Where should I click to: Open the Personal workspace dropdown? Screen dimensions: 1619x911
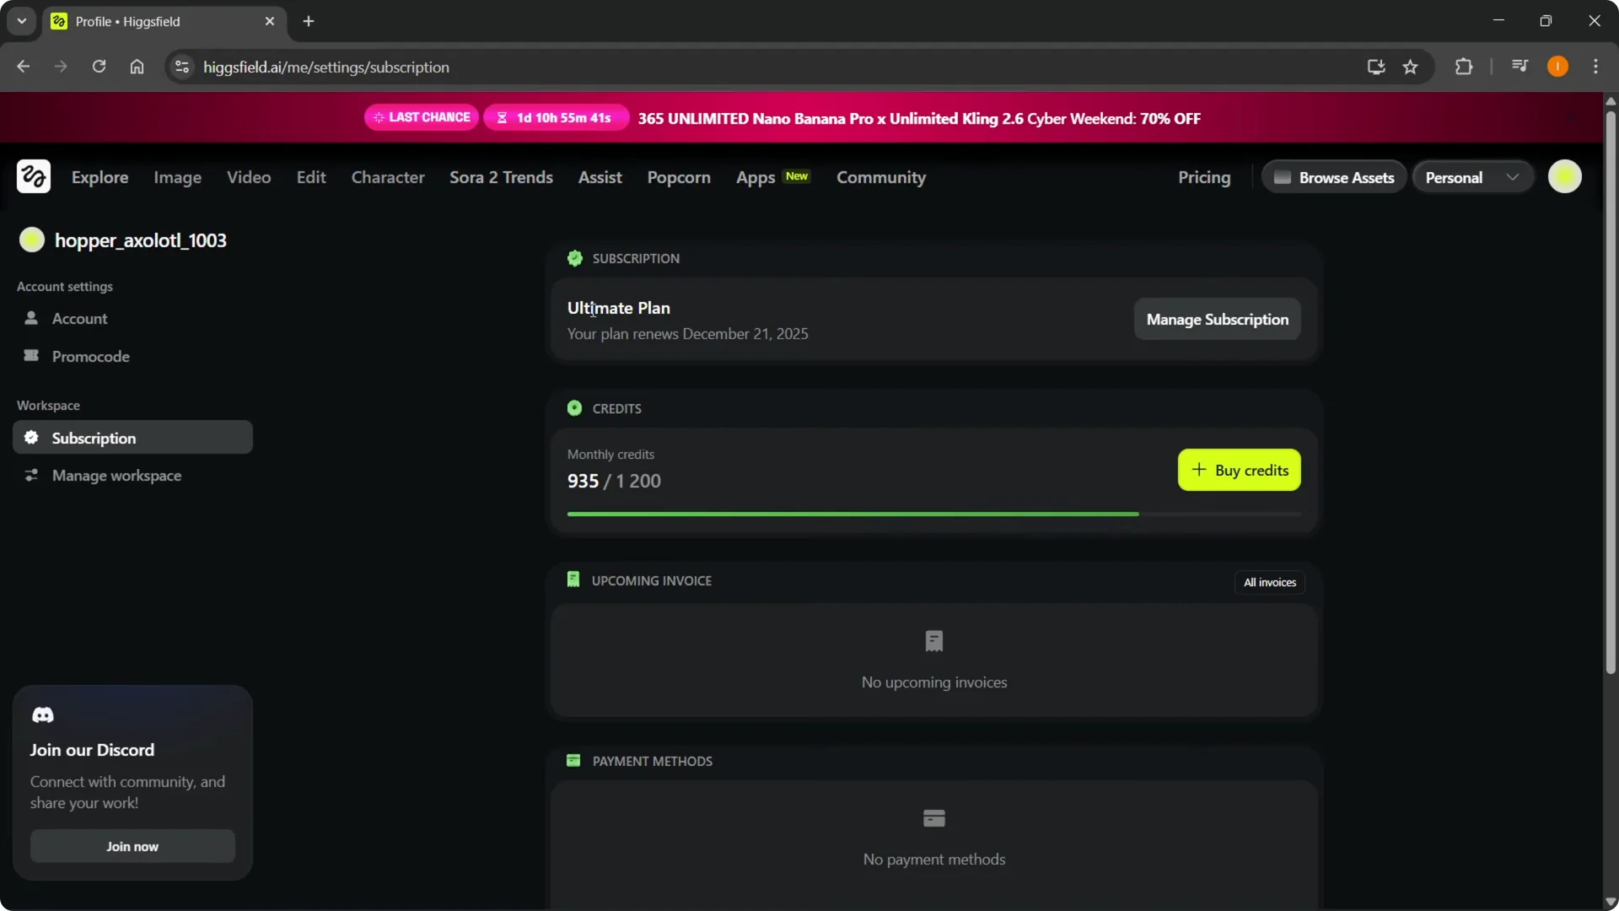click(1472, 176)
